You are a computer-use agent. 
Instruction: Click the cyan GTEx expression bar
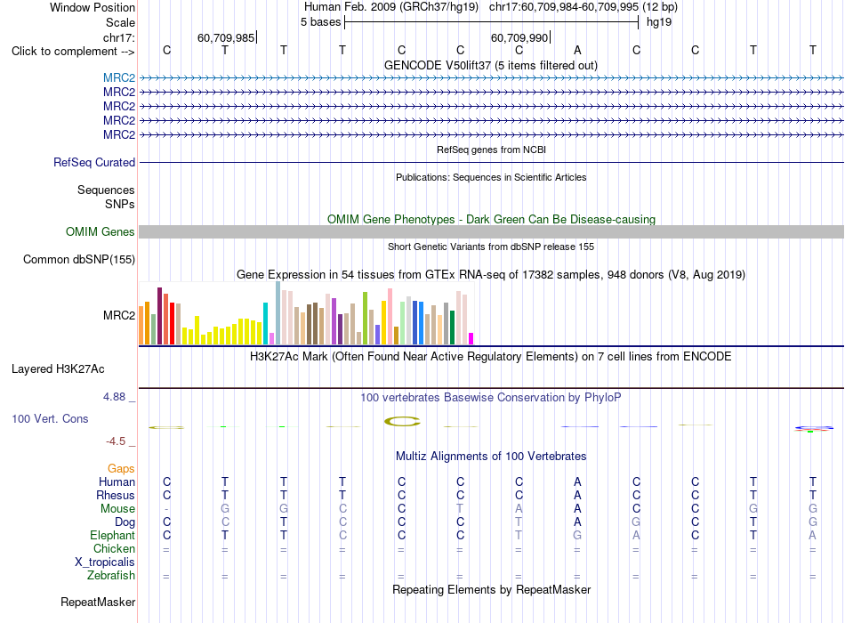tap(266, 324)
